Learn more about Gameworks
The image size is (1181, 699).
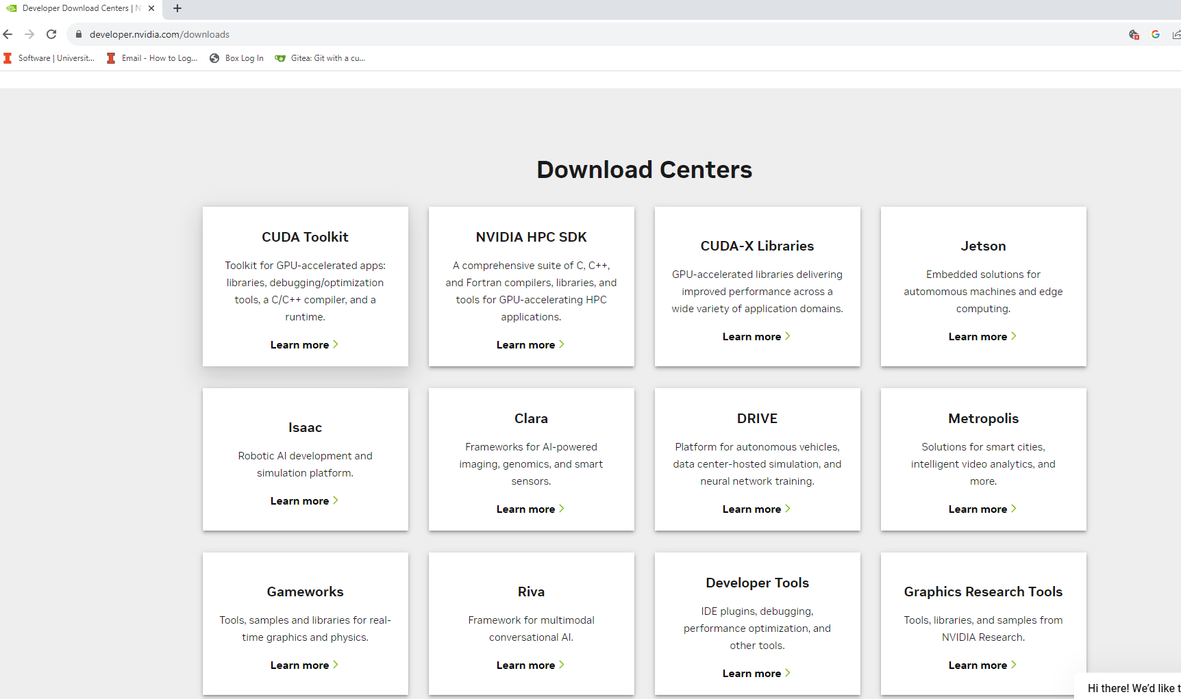[x=304, y=665]
